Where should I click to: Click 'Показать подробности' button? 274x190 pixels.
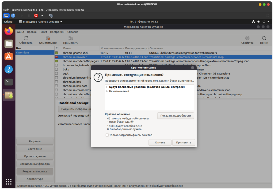click(175, 116)
